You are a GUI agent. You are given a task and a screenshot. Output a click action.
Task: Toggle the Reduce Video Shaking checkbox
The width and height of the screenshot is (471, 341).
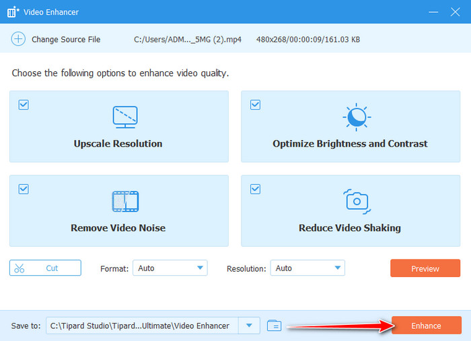pos(255,189)
